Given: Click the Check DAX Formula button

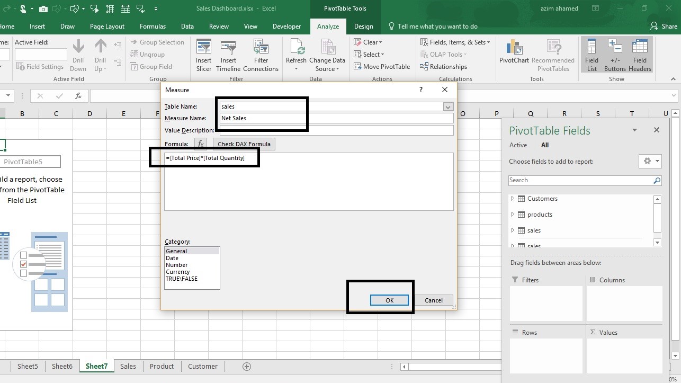Looking at the screenshot, I should 244,144.
